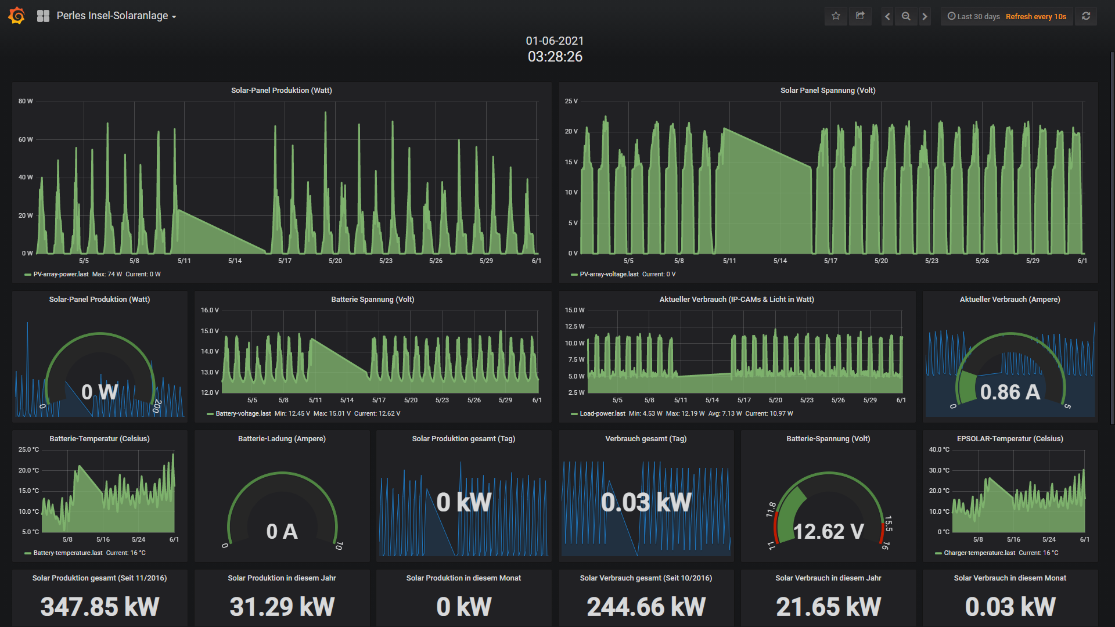Image resolution: width=1115 pixels, height=627 pixels.
Task: Shift time range backward arrow
Action: pos(887,16)
